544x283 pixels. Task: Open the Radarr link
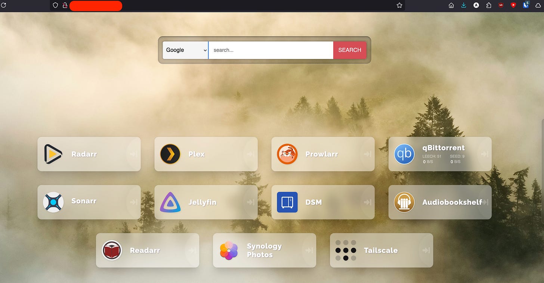84,154
